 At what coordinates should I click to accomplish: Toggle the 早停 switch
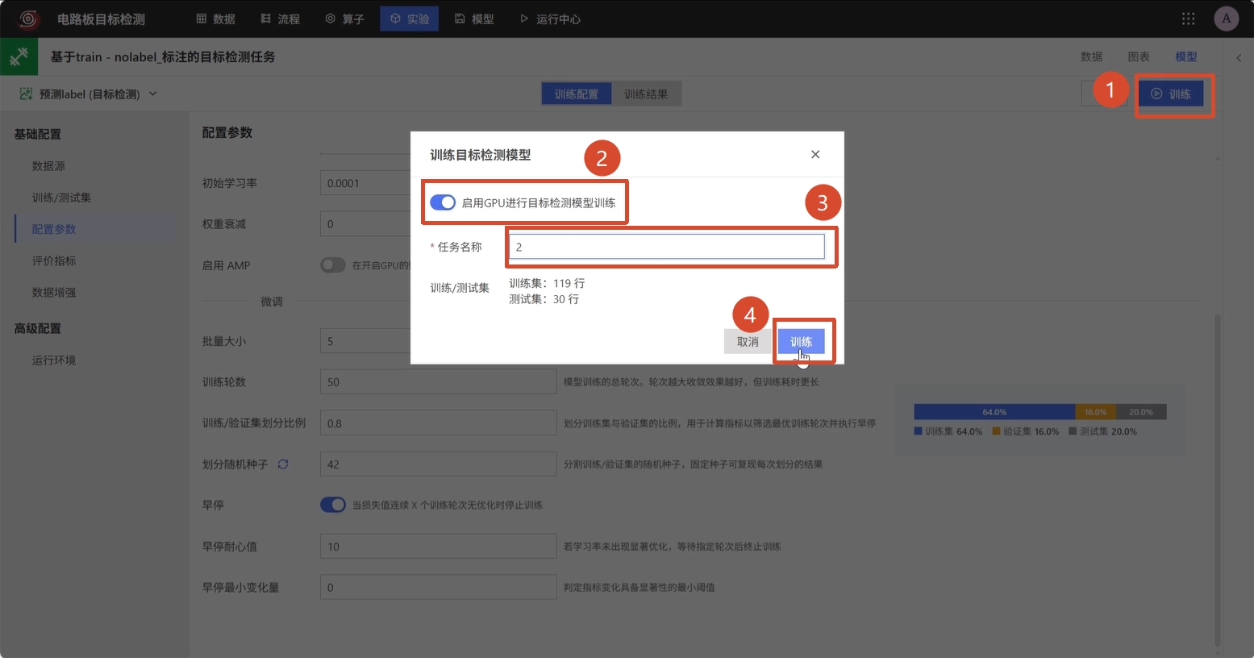(333, 505)
